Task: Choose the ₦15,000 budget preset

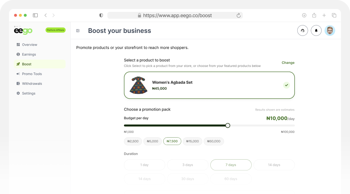Action: click(x=192, y=141)
